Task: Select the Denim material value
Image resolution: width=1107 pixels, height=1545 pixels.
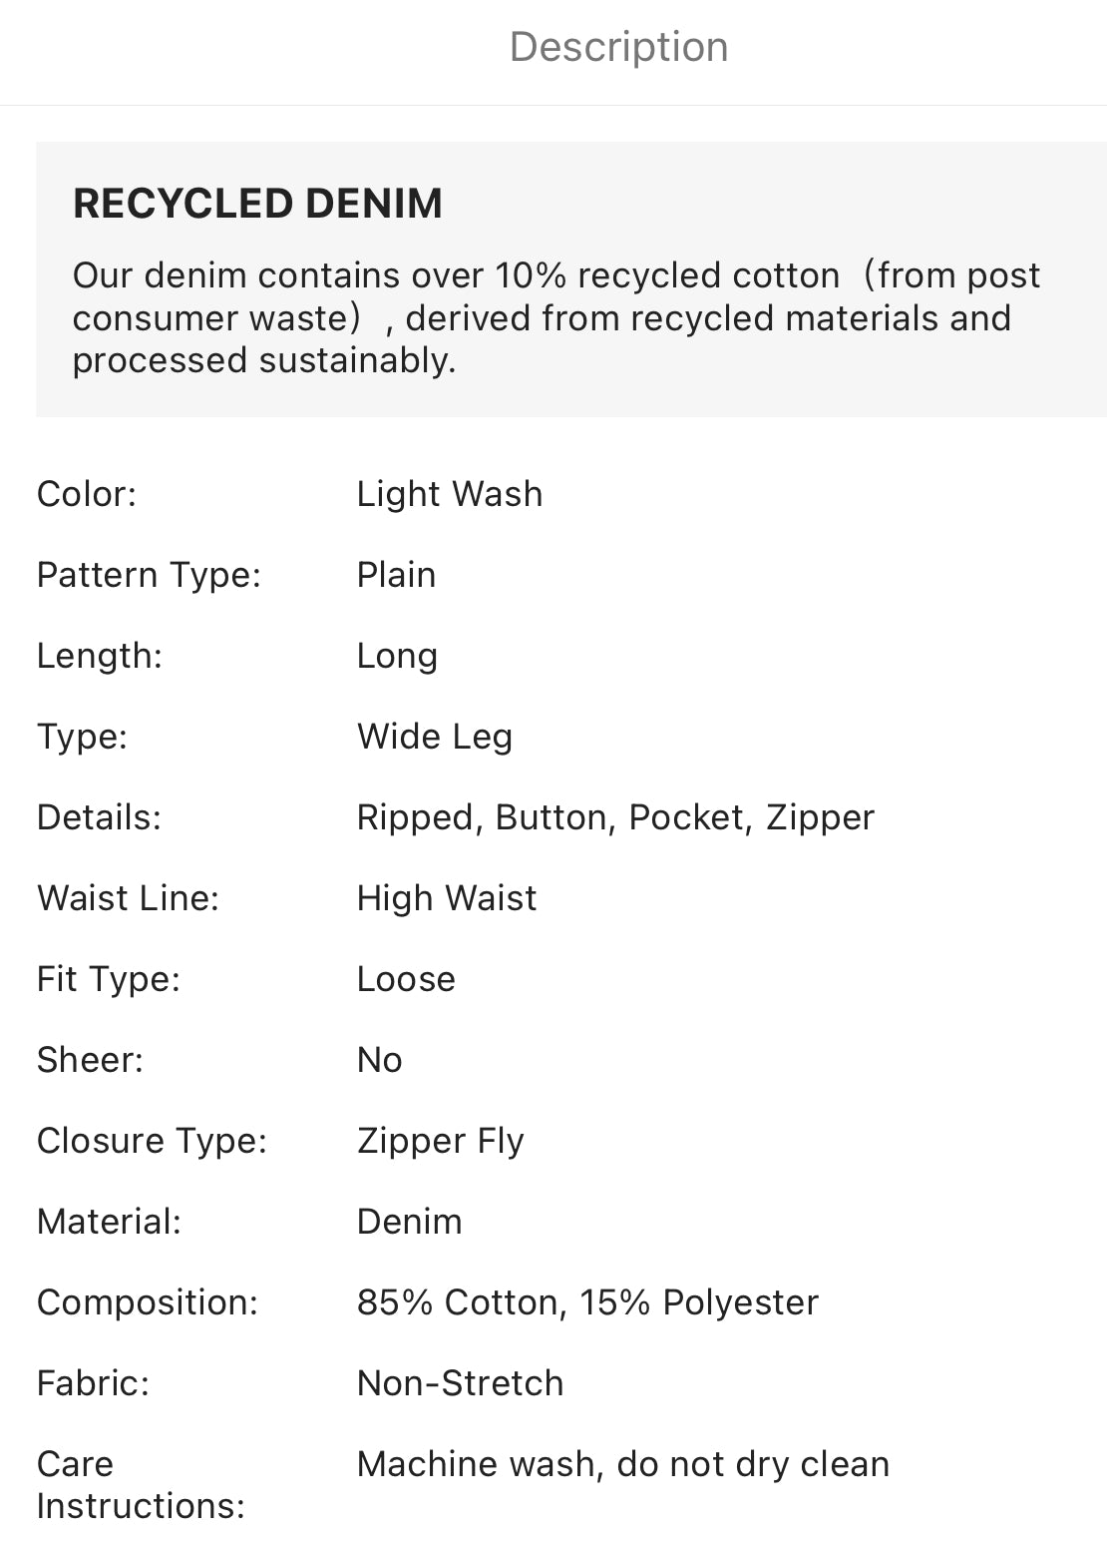Action: pos(409,1222)
